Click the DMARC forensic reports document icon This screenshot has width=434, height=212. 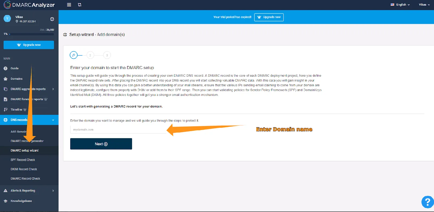click(x=5, y=99)
